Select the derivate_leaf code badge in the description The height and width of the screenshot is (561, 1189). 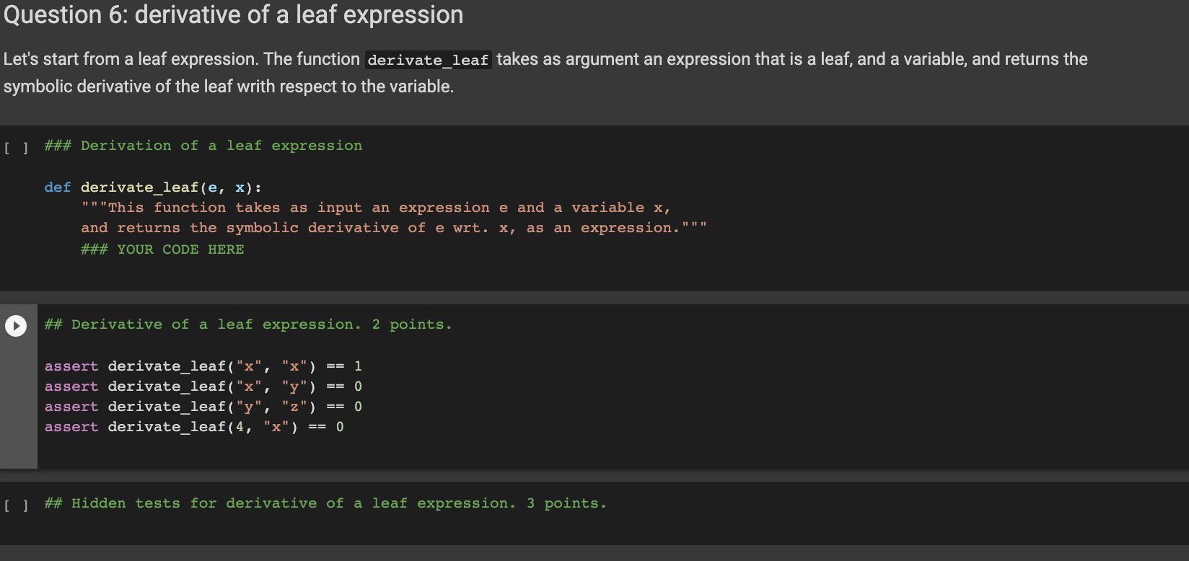click(429, 60)
